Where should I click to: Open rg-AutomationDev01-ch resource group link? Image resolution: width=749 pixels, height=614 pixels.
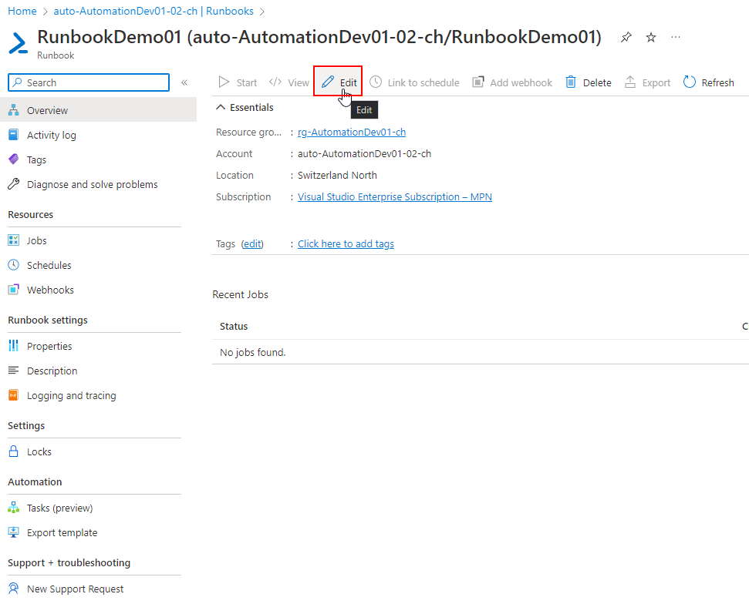(x=352, y=133)
